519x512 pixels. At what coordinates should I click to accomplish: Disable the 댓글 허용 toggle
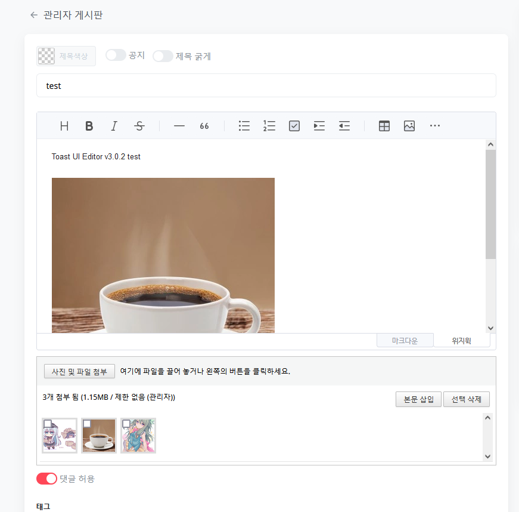point(46,479)
